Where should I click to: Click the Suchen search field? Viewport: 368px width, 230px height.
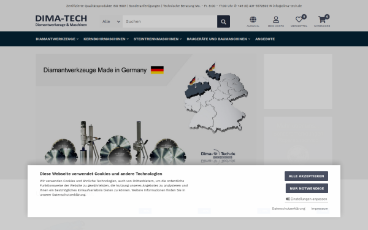pos(170,21)
